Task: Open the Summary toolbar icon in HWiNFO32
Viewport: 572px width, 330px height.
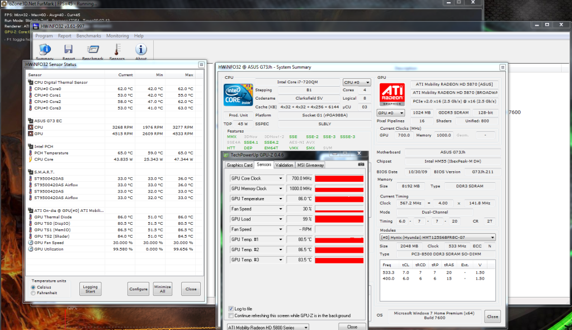Action: click(x=45, y=50)
